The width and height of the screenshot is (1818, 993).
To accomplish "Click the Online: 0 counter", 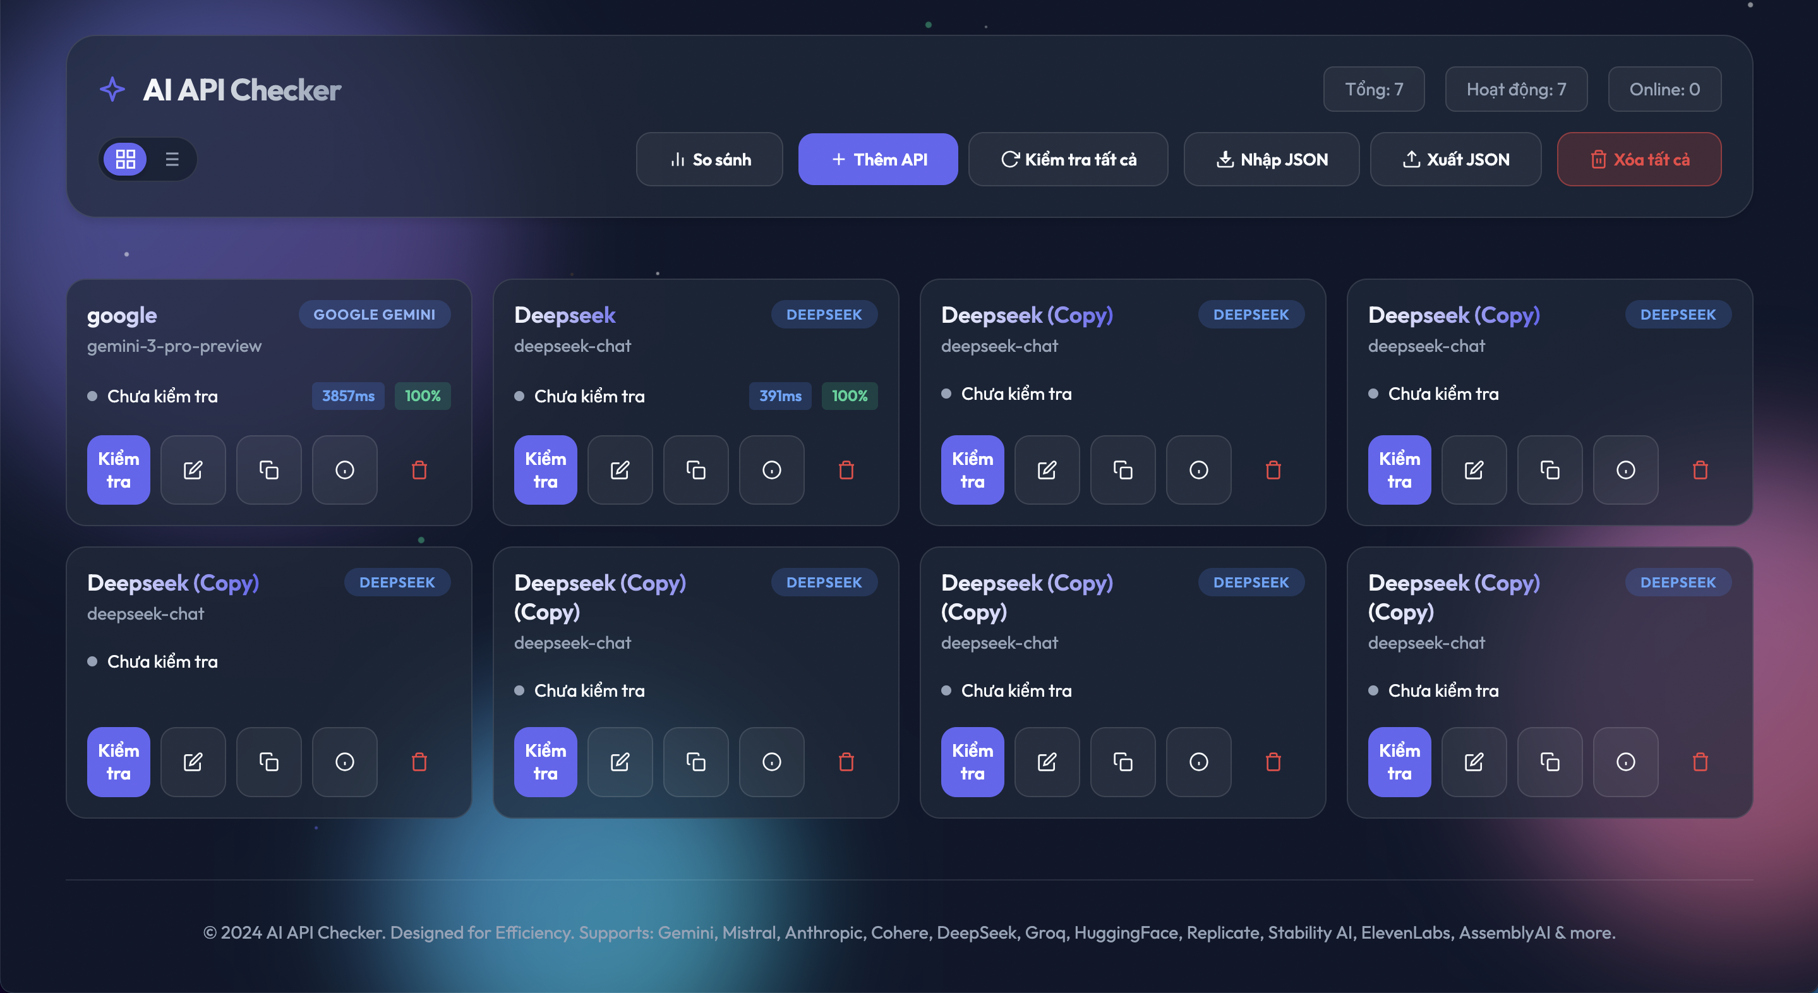I will click(x=1664, y=89).
